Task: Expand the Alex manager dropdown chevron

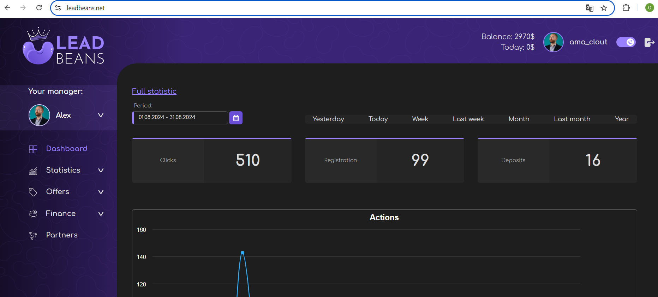Action: pyautogui.click(x=101, y=115)
